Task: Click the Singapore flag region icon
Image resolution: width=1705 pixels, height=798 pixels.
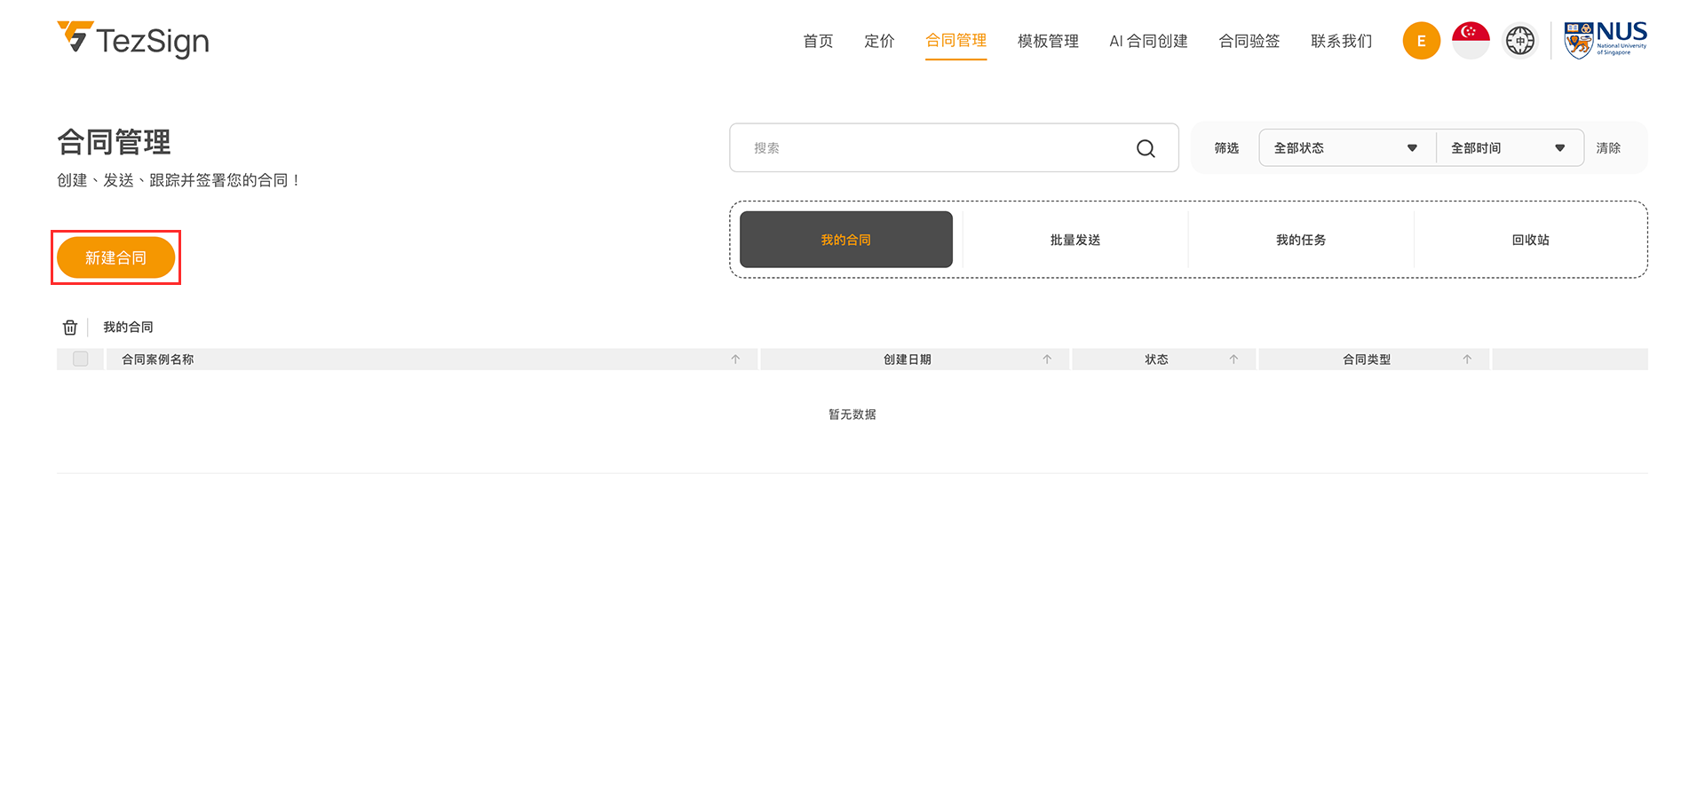Action: [x=1471, y=41]
